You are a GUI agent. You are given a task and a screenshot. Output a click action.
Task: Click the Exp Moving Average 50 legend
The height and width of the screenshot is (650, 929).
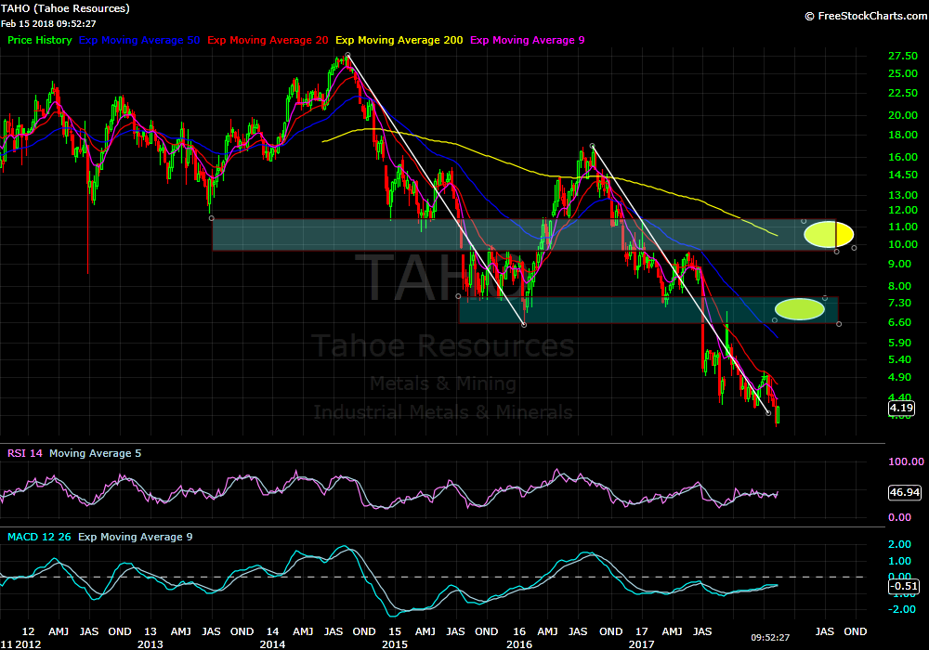click(x=140, y=40)
